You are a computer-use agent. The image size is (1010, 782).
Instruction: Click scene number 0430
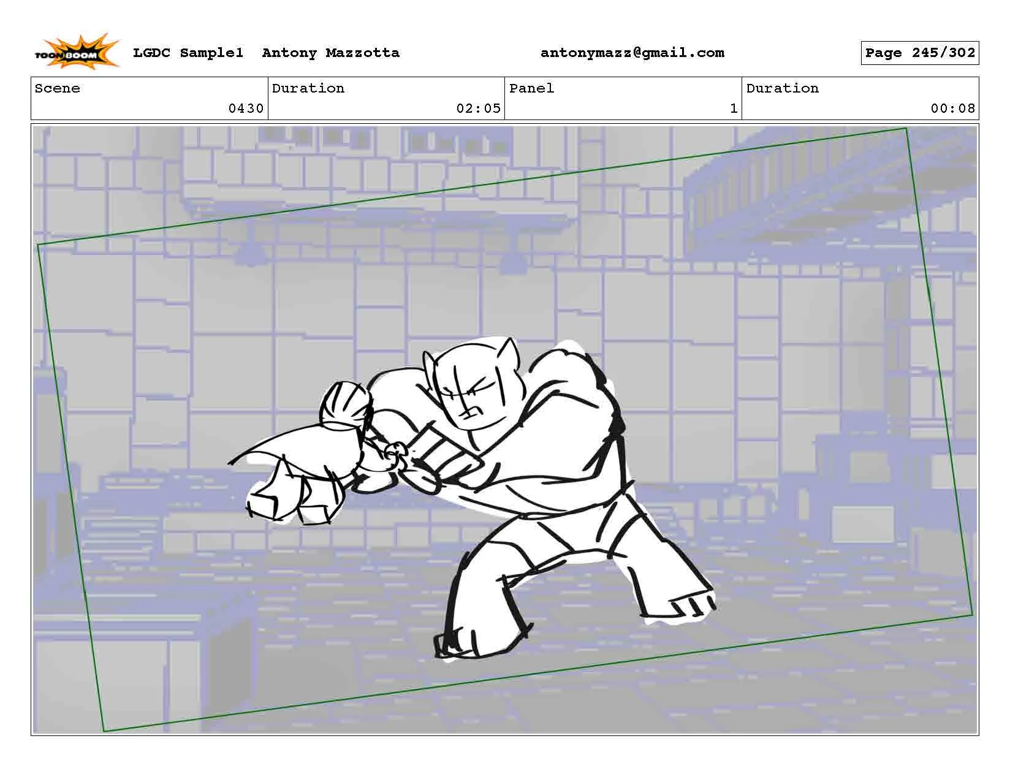(246, 109)
